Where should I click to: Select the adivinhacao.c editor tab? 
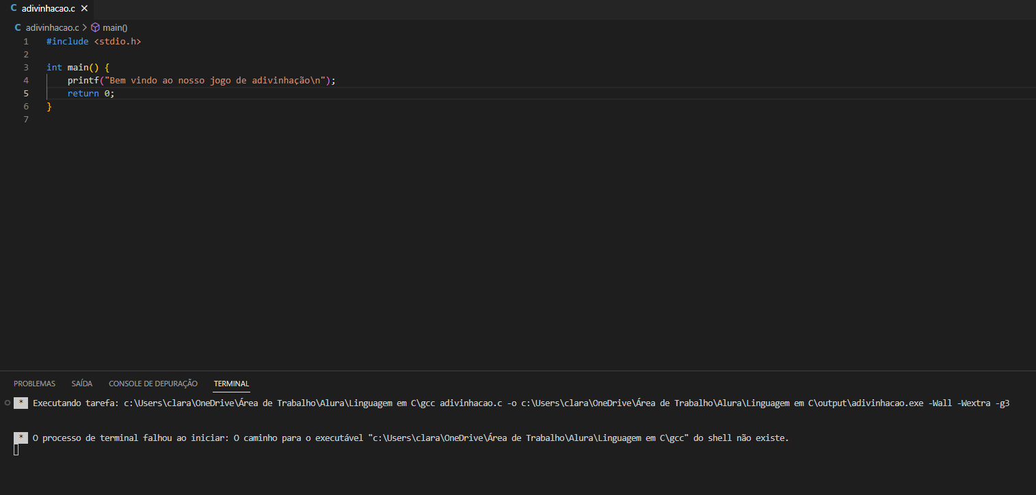(x=48, y=9)
